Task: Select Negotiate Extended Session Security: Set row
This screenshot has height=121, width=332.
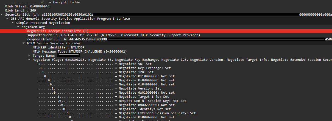Action: tap(166, 113)
